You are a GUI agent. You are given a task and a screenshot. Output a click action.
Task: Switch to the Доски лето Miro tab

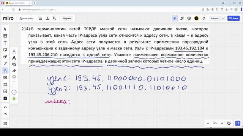point(18,3)
